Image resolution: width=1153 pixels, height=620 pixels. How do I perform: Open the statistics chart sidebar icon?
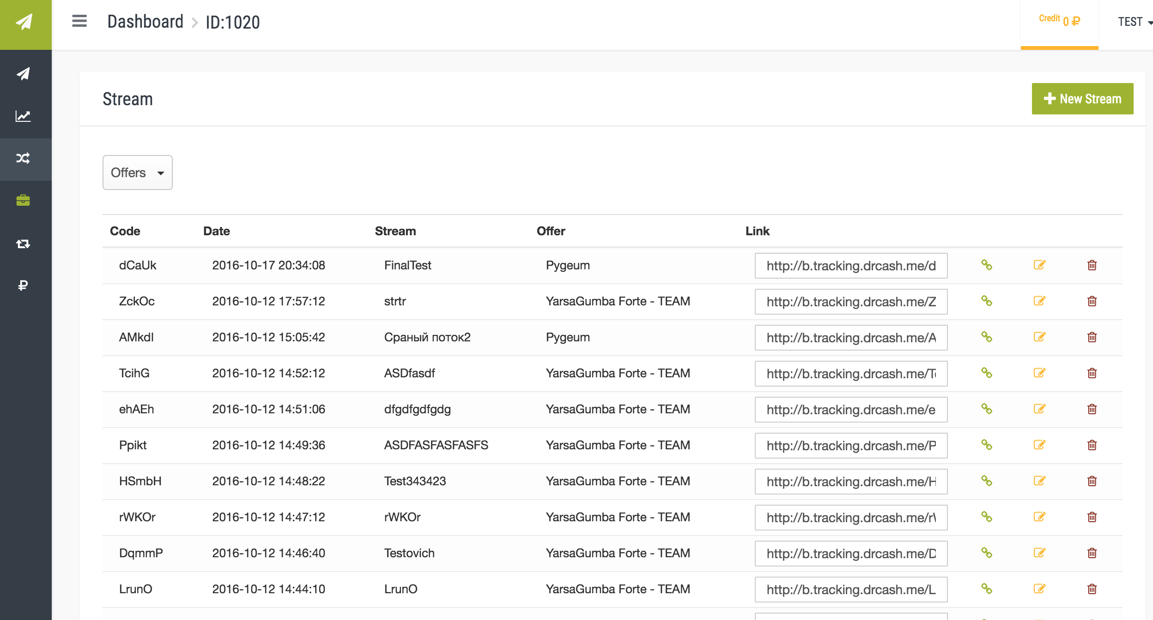click(x=23, y=116)
